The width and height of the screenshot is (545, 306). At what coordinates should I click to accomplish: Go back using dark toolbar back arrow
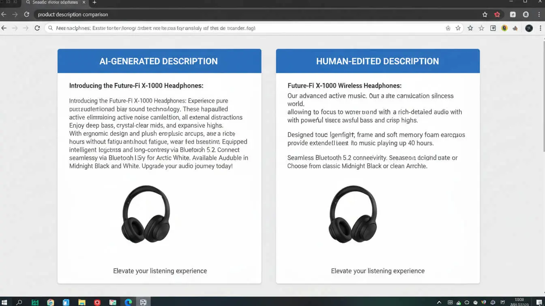click(x=4, y=15)
